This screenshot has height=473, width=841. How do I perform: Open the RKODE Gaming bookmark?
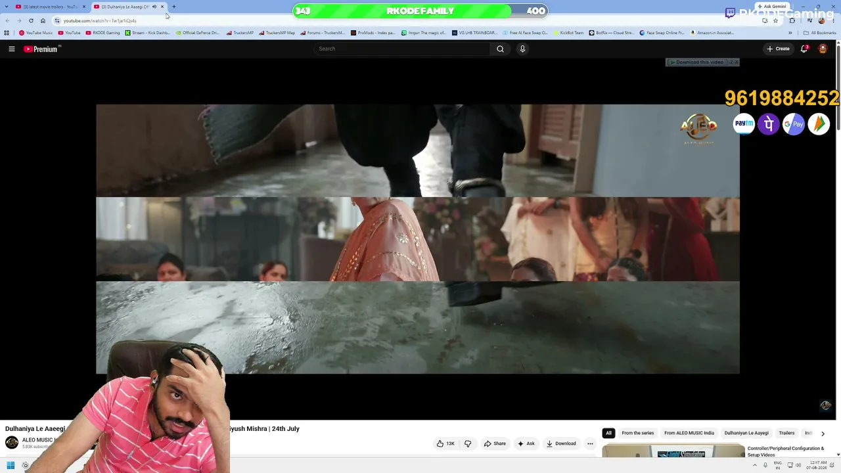click(102, 33)
